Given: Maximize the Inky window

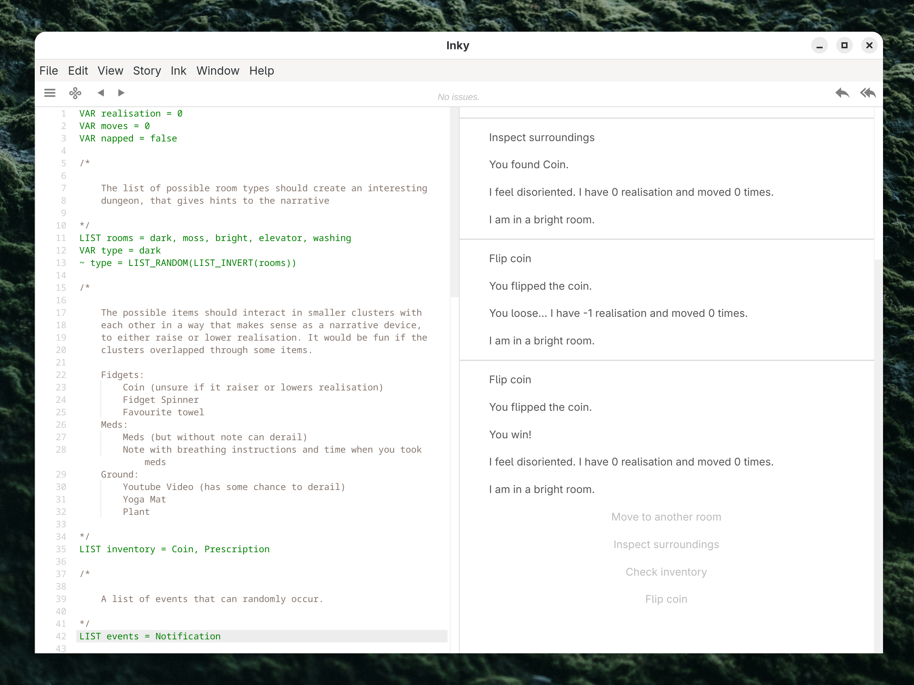Looking at the screenshot, I should click(844, 45).
